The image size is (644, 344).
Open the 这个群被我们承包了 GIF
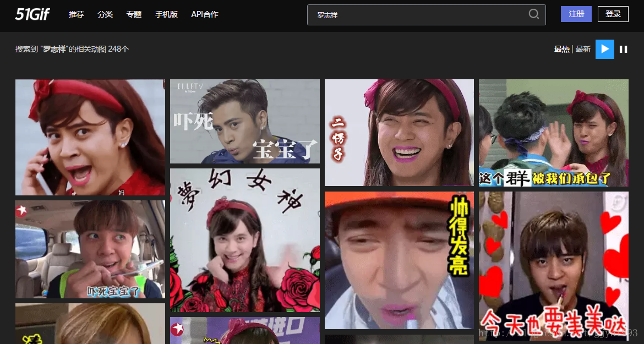pos(554,133)
